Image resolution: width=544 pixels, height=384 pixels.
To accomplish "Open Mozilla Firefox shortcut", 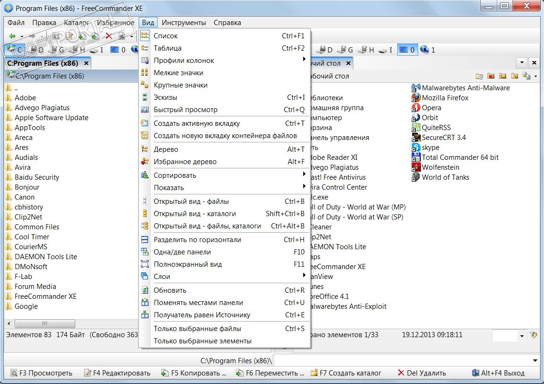I will click(x=440, y=98).
